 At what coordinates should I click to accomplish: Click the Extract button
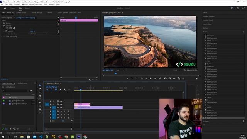point(170,78)
